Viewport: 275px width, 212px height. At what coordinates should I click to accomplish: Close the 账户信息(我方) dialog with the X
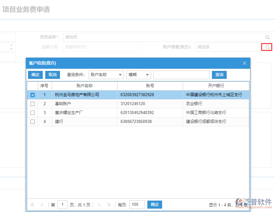click(x=244, y=63)
